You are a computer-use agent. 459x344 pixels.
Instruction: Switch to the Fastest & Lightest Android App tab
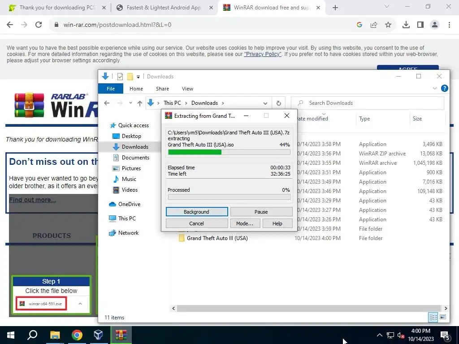(x=164, y=8)
